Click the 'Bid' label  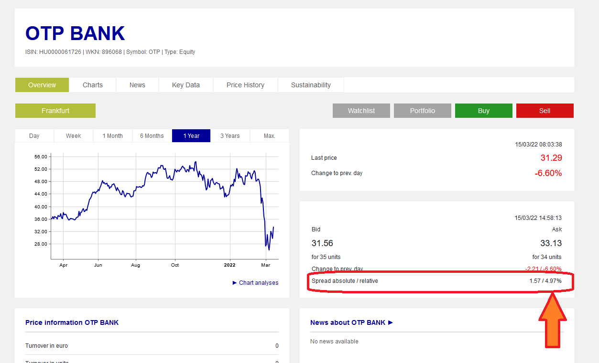click(x=316, y=229)
